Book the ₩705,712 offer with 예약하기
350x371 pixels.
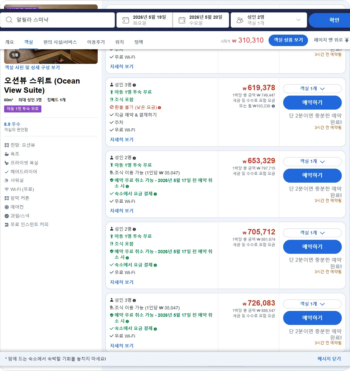point(312,247)
